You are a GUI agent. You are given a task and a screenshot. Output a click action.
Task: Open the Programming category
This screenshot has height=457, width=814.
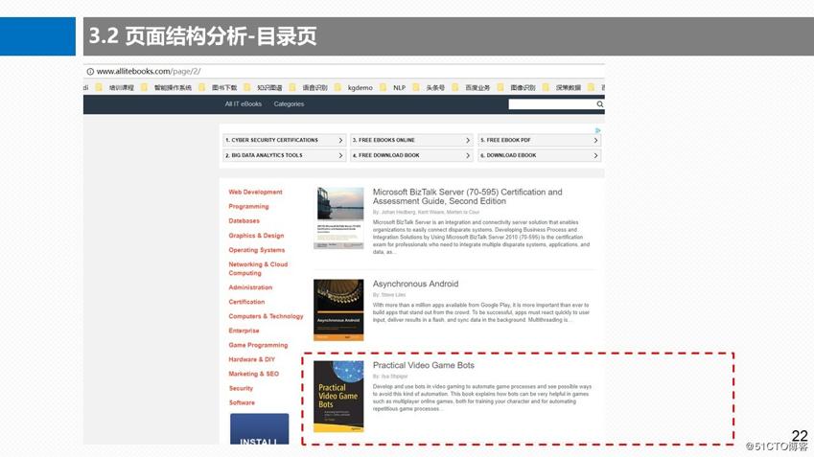[248, 206]
